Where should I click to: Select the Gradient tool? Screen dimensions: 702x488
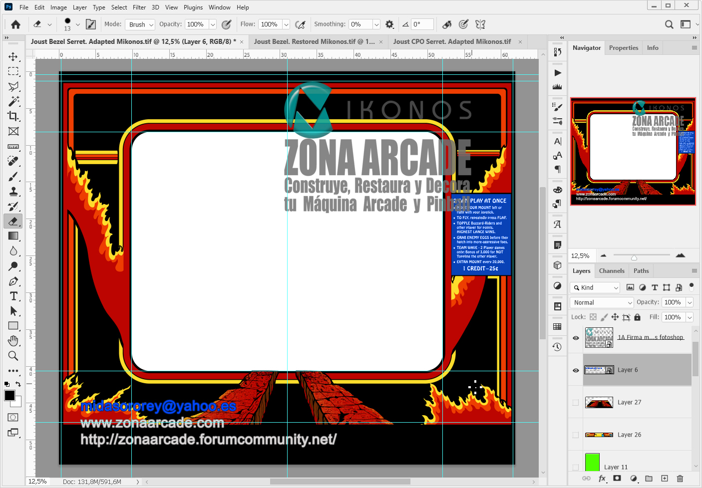point(13,236)
